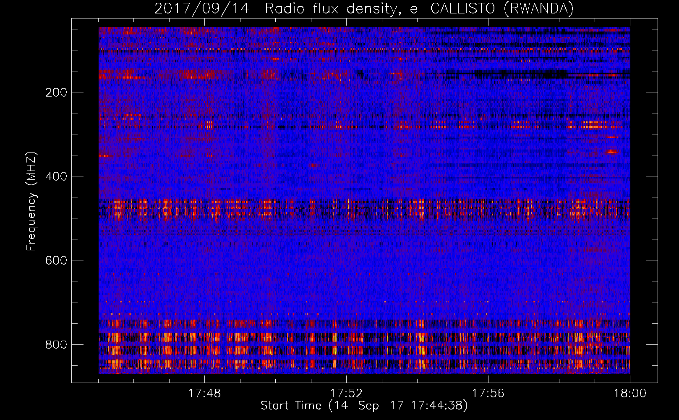This screenshot has width=679, height=420.
Task: Click the 600 frequency tick label
Action: 56,260
